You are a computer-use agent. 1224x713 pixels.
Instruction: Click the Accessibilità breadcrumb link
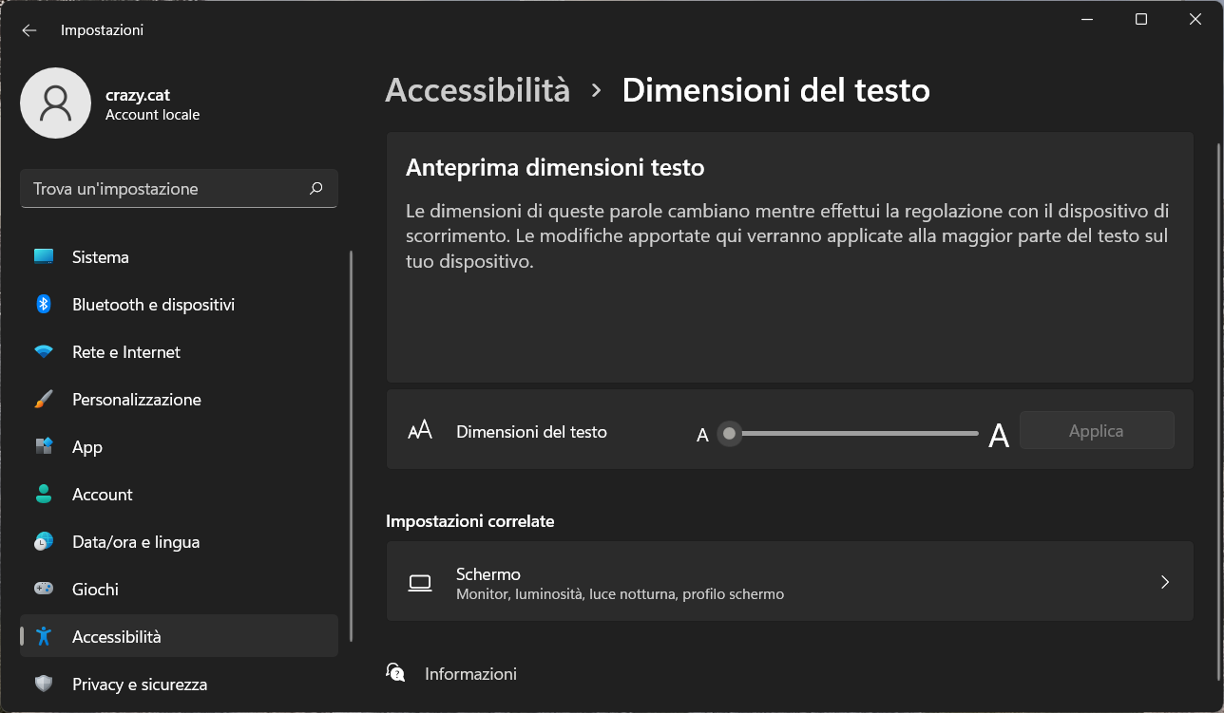click(x=478, y=90)
